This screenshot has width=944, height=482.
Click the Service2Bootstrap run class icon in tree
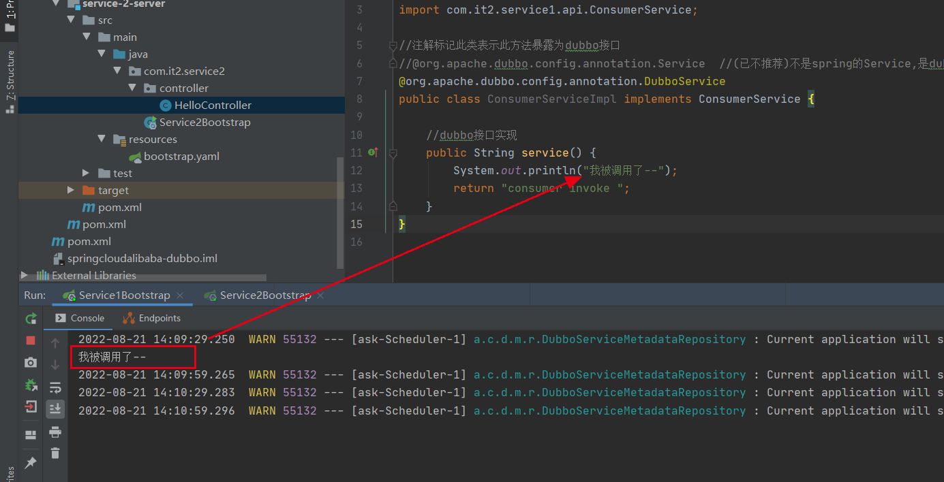tap(151, 123)
